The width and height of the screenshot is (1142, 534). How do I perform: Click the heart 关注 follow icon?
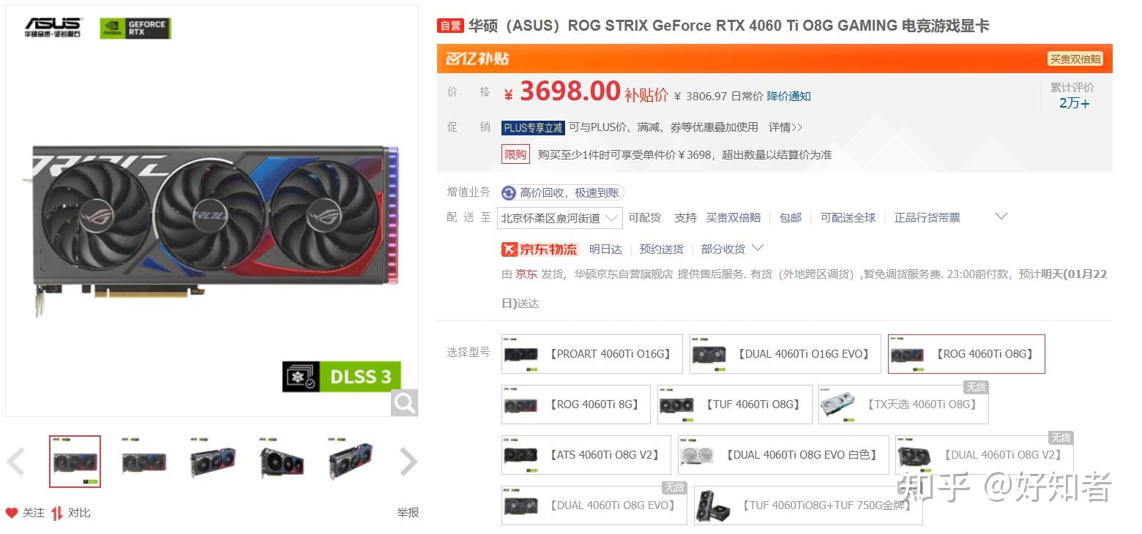[12, 513]
